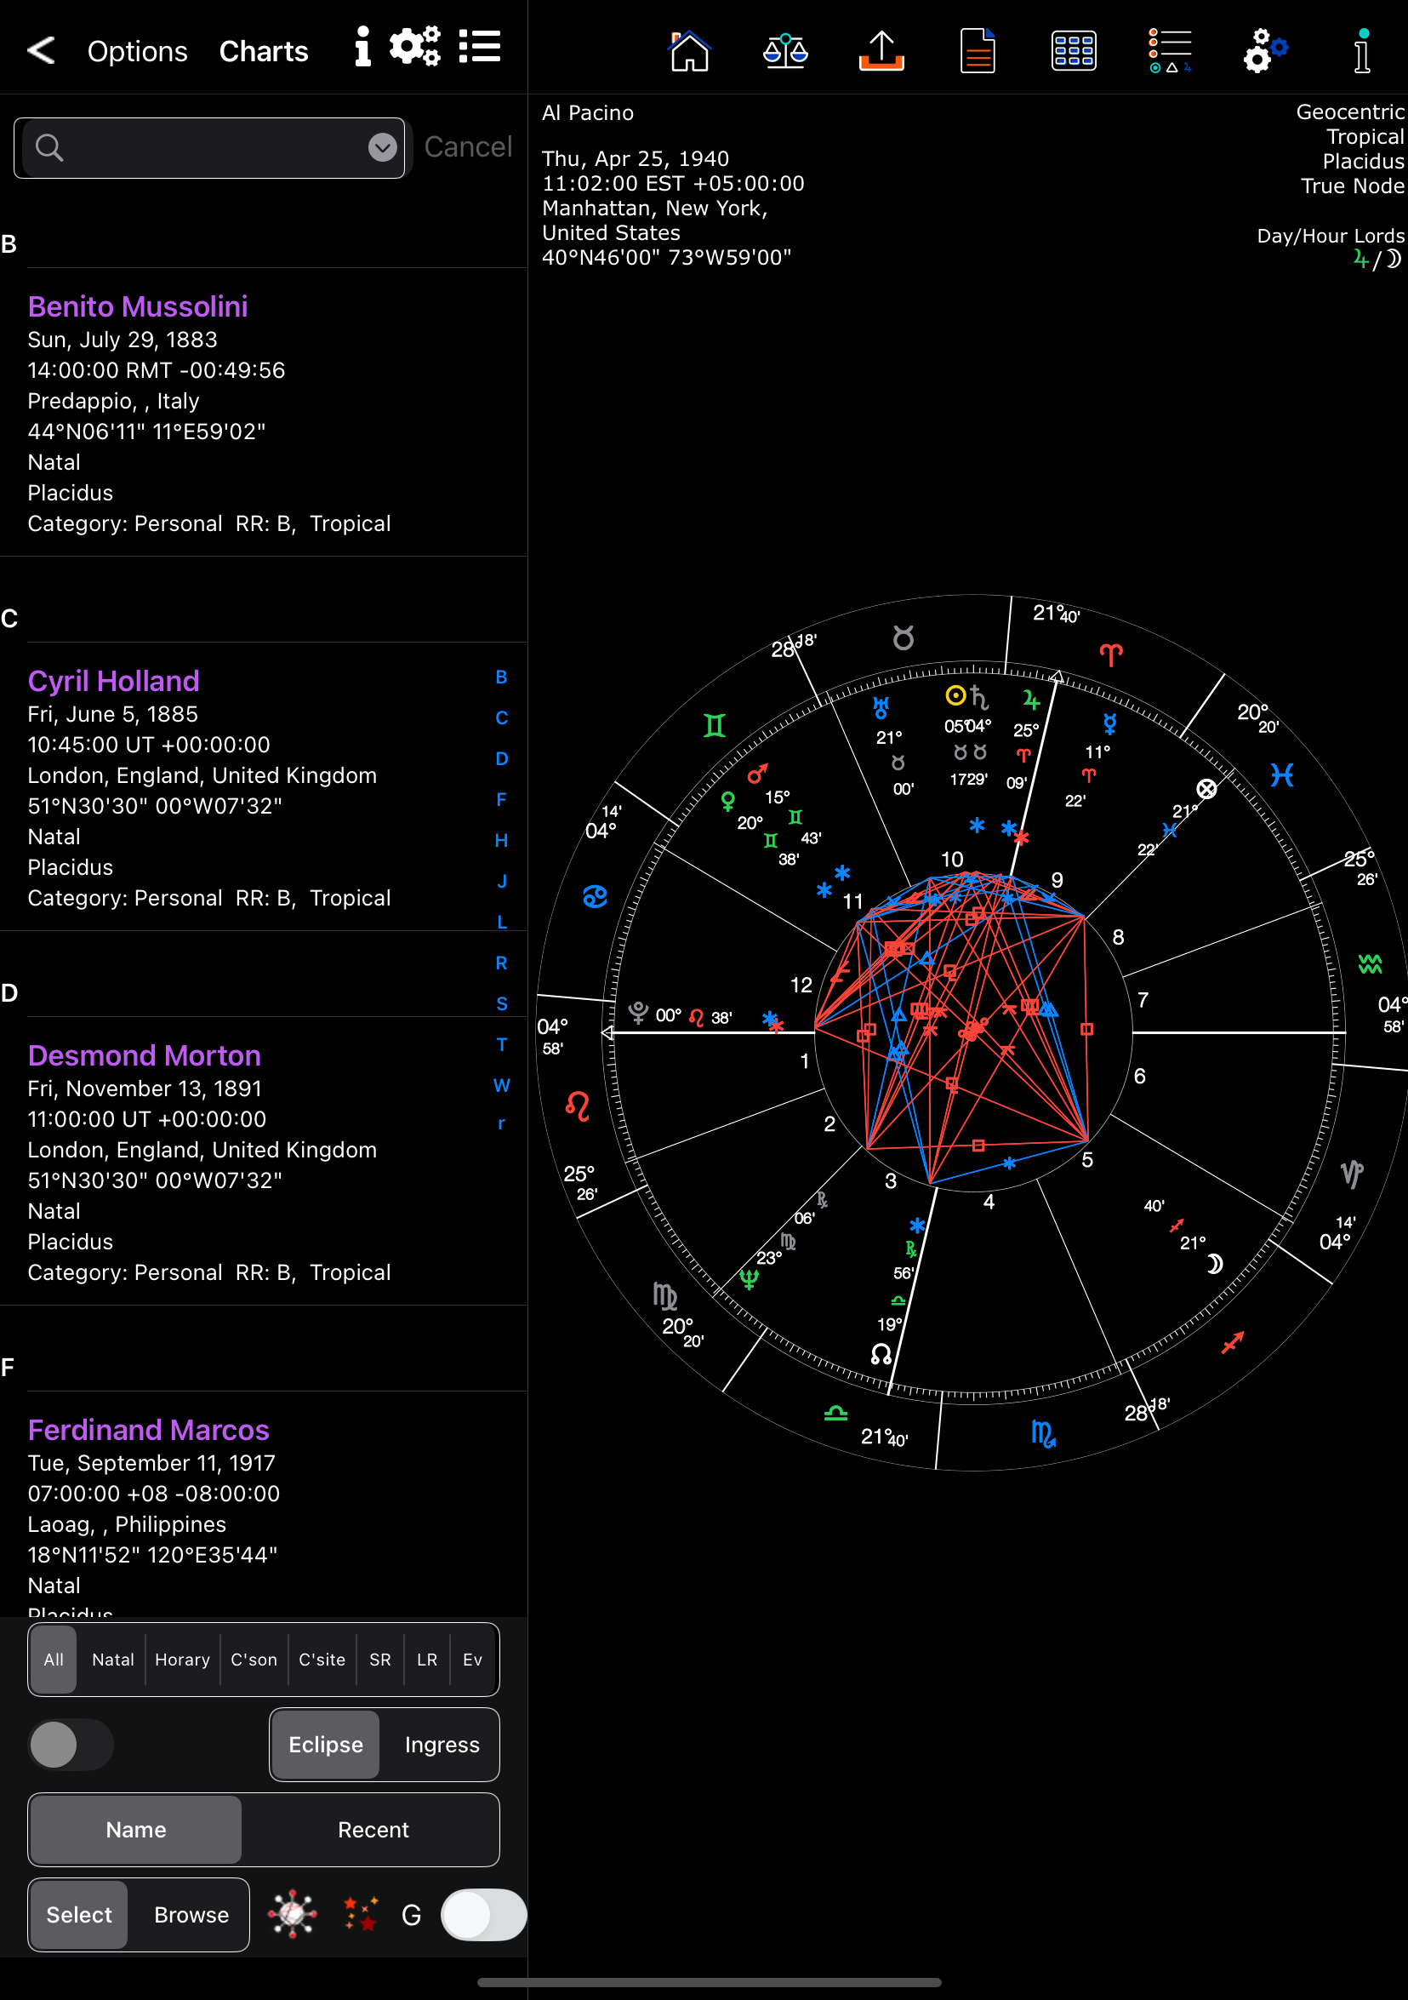Click the back arrow icon
Image resolution: width=1408 pixels, height=2000 pixels.
pos(41,50)
